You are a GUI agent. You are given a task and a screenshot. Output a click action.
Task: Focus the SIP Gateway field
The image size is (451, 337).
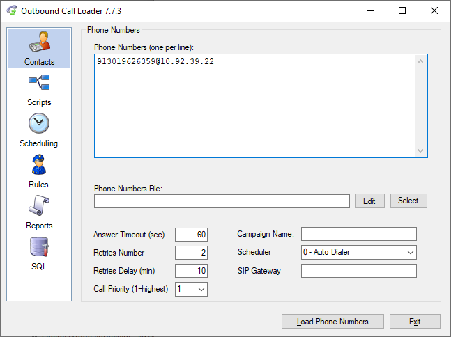359,271
